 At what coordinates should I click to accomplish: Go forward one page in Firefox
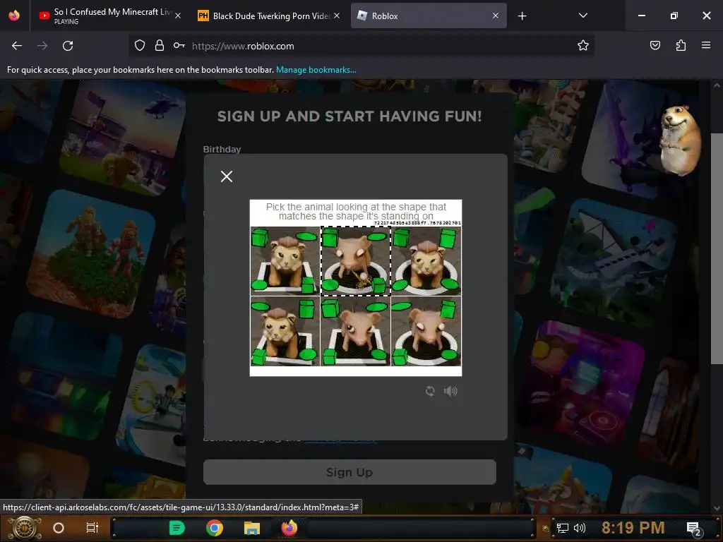pyautogui.click(x=42, y=46)
